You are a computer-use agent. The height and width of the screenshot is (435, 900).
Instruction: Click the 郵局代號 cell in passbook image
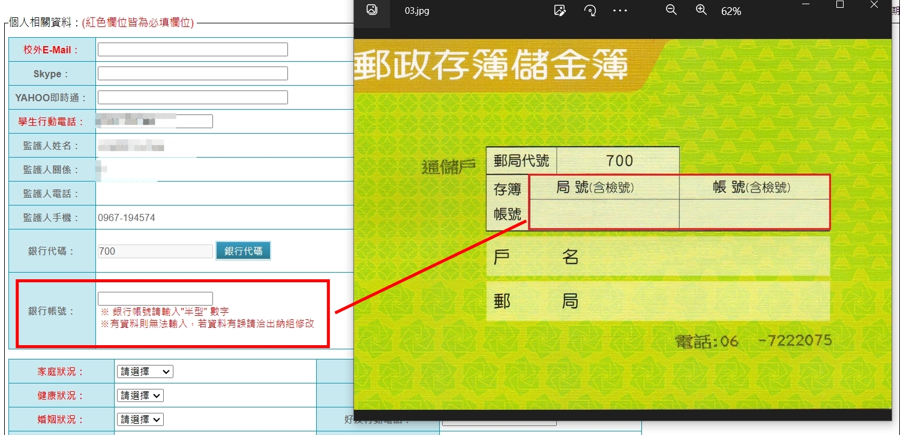(521, 161)
